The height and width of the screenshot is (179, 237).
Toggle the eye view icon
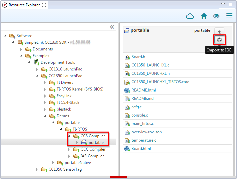tap(216, 16)
